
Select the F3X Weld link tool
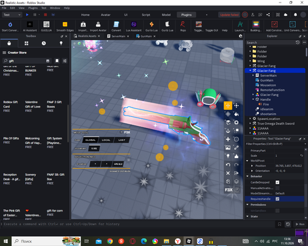click(237, 148)
